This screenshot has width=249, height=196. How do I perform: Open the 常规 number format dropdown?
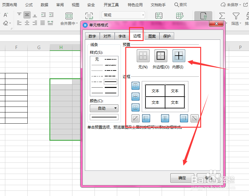point(123,15)
